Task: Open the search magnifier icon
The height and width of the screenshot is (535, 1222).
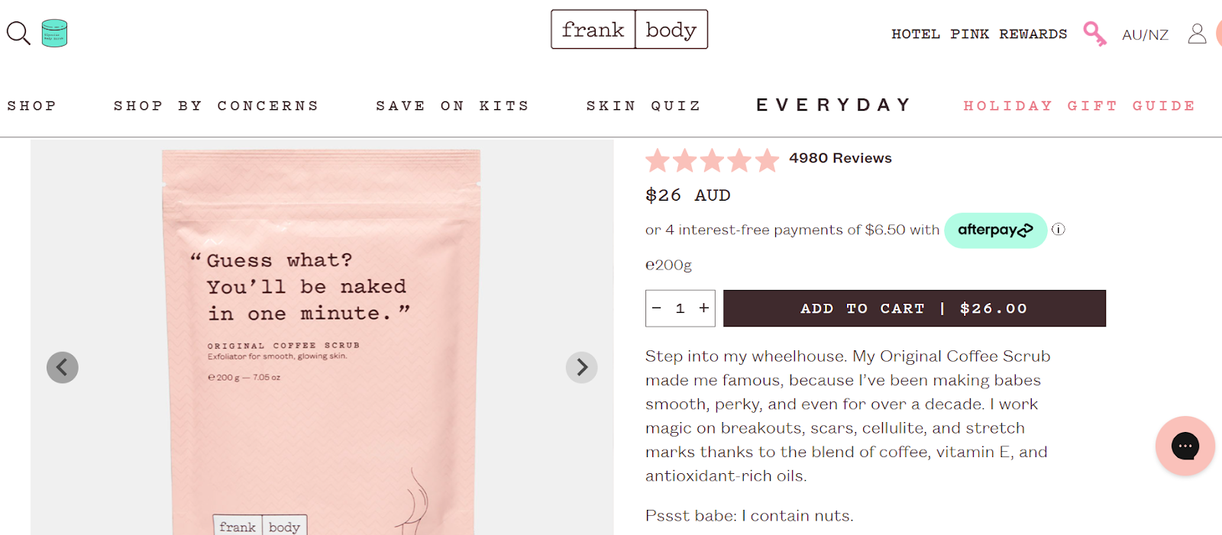Action: [x=17, y=33]
